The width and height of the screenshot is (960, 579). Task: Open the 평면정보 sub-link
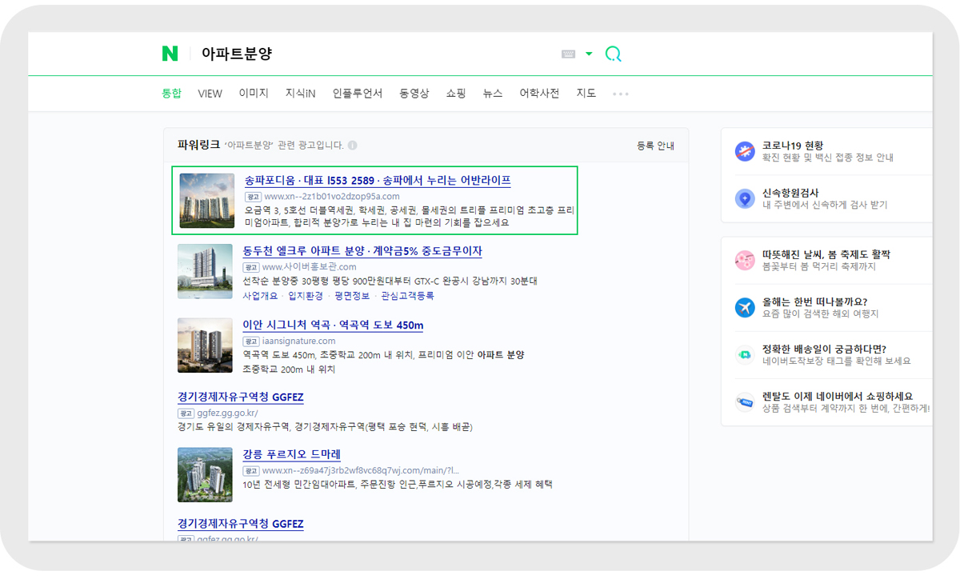(352, 296)
